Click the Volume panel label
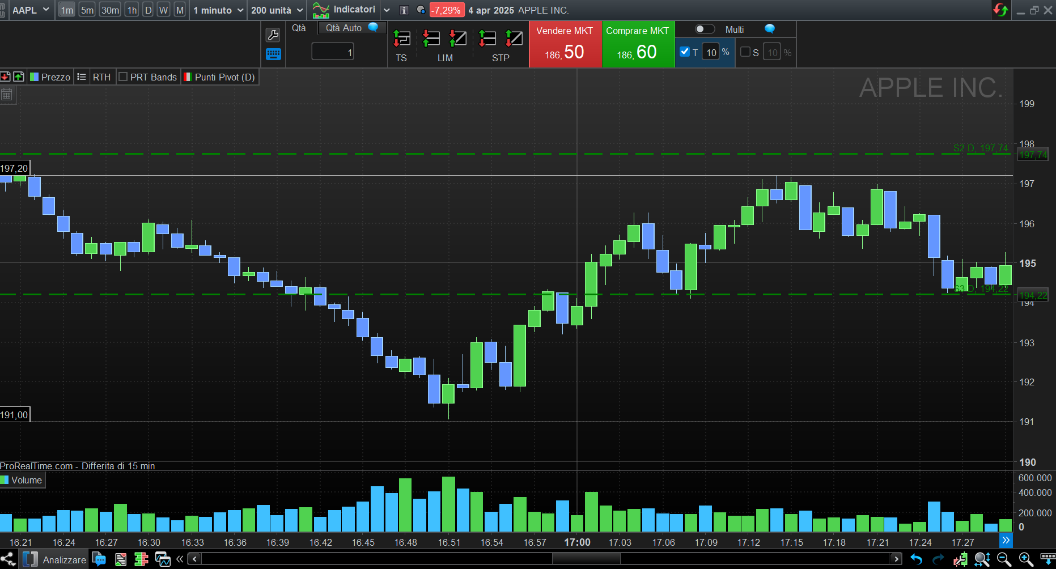This screenshot has height=569, width=1056. [x=22, y=480]
